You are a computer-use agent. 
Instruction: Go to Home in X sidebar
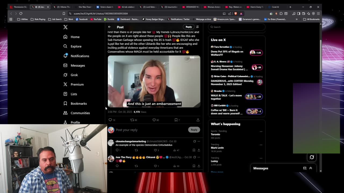click(x=72, y=37)
